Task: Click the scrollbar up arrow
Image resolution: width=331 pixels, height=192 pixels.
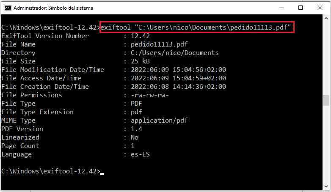Action: pos(326,18)
